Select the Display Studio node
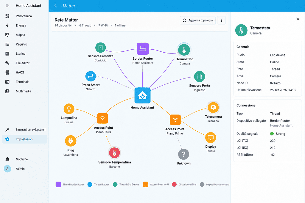The image size is (305, 203). [x=211, y=138]
